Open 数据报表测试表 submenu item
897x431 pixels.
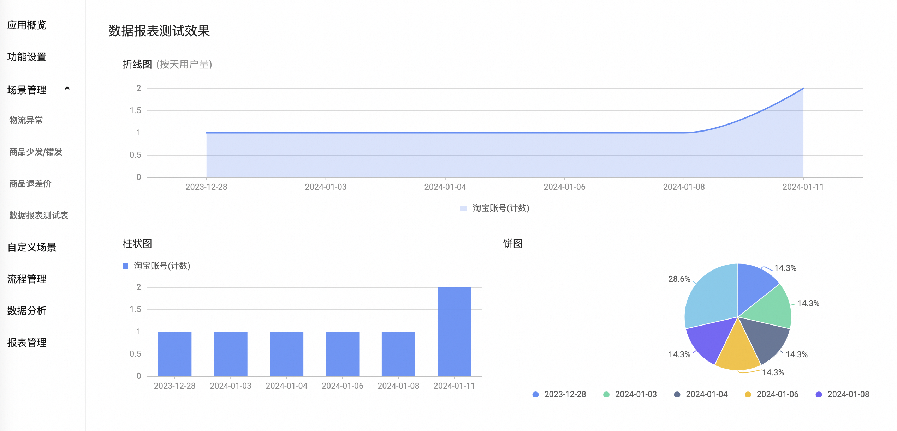pos(38,215)
